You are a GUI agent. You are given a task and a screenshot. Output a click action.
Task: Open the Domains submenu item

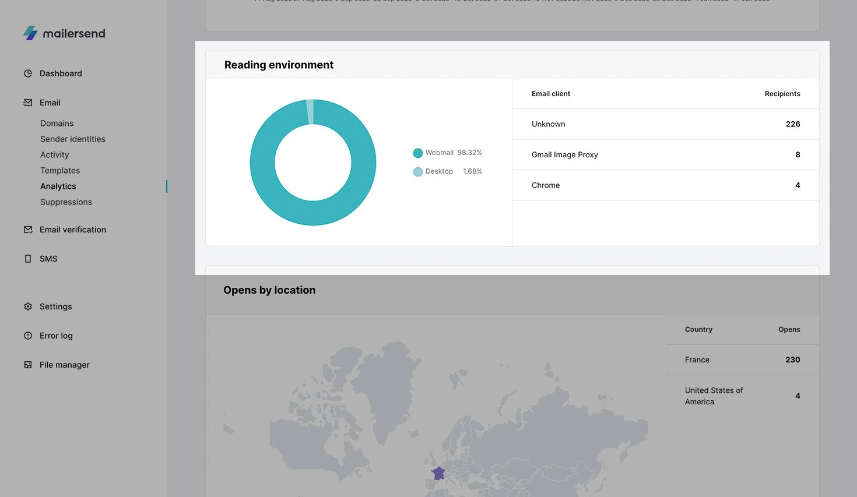click(57, 124)
